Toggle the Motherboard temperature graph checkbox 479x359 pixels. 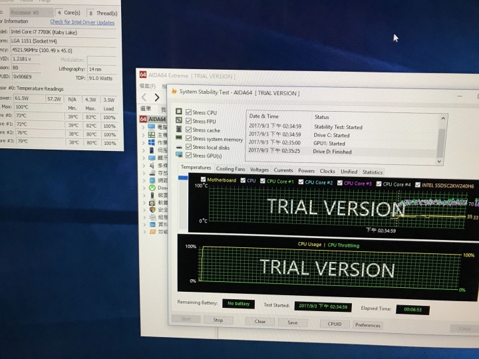203,179
